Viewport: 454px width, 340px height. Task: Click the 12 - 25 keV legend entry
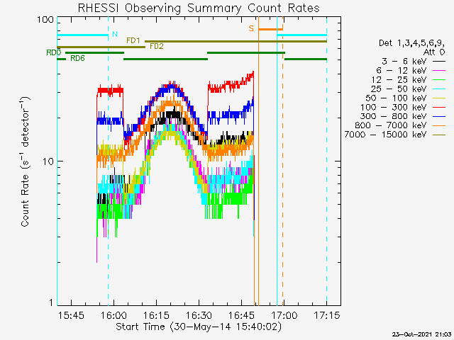pos(409,79)
